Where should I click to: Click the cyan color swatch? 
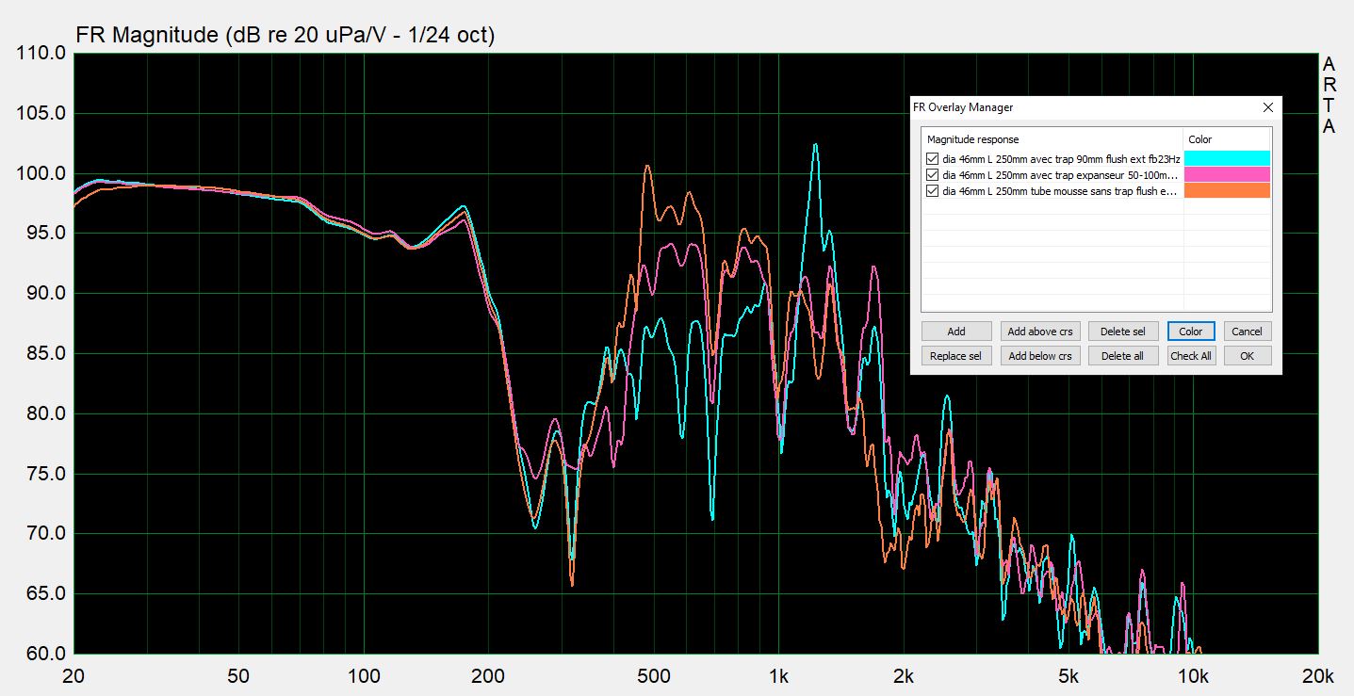click(1227, 159)
